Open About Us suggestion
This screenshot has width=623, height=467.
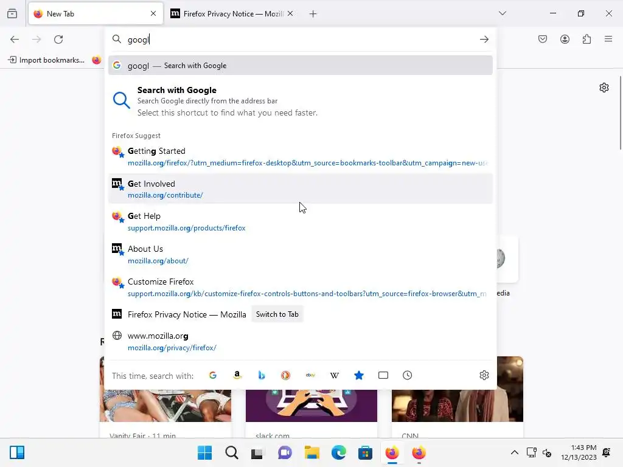301,255
